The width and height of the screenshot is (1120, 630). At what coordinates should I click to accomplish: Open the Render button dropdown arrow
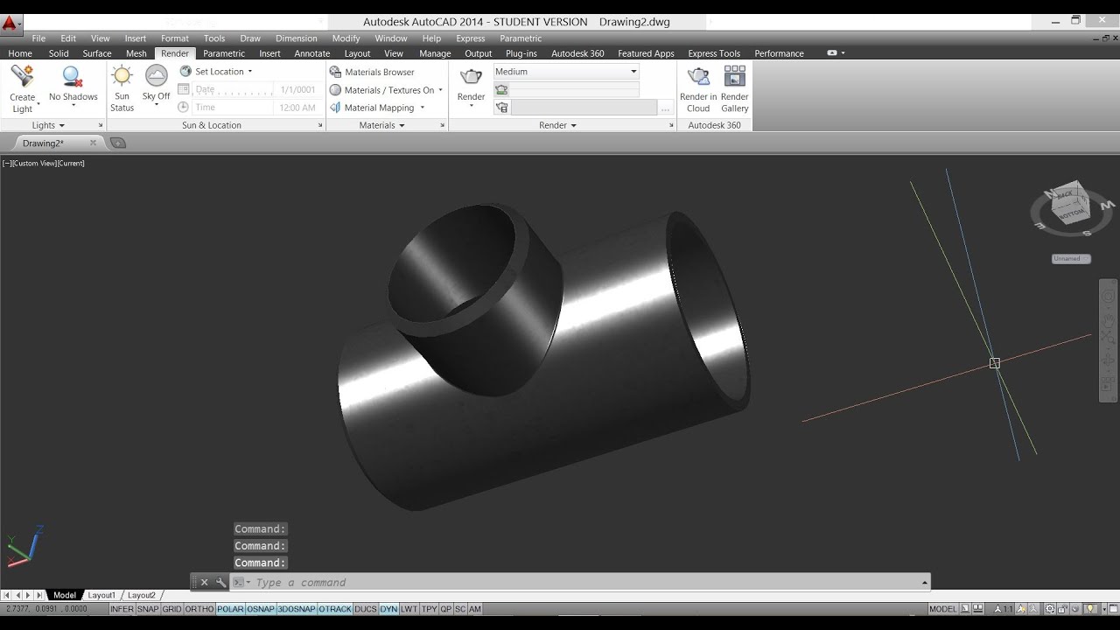(x=471, y=106)
